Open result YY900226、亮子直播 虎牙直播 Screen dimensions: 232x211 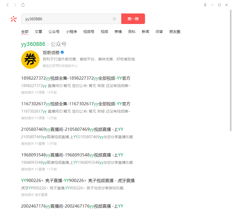pos(78,181)
